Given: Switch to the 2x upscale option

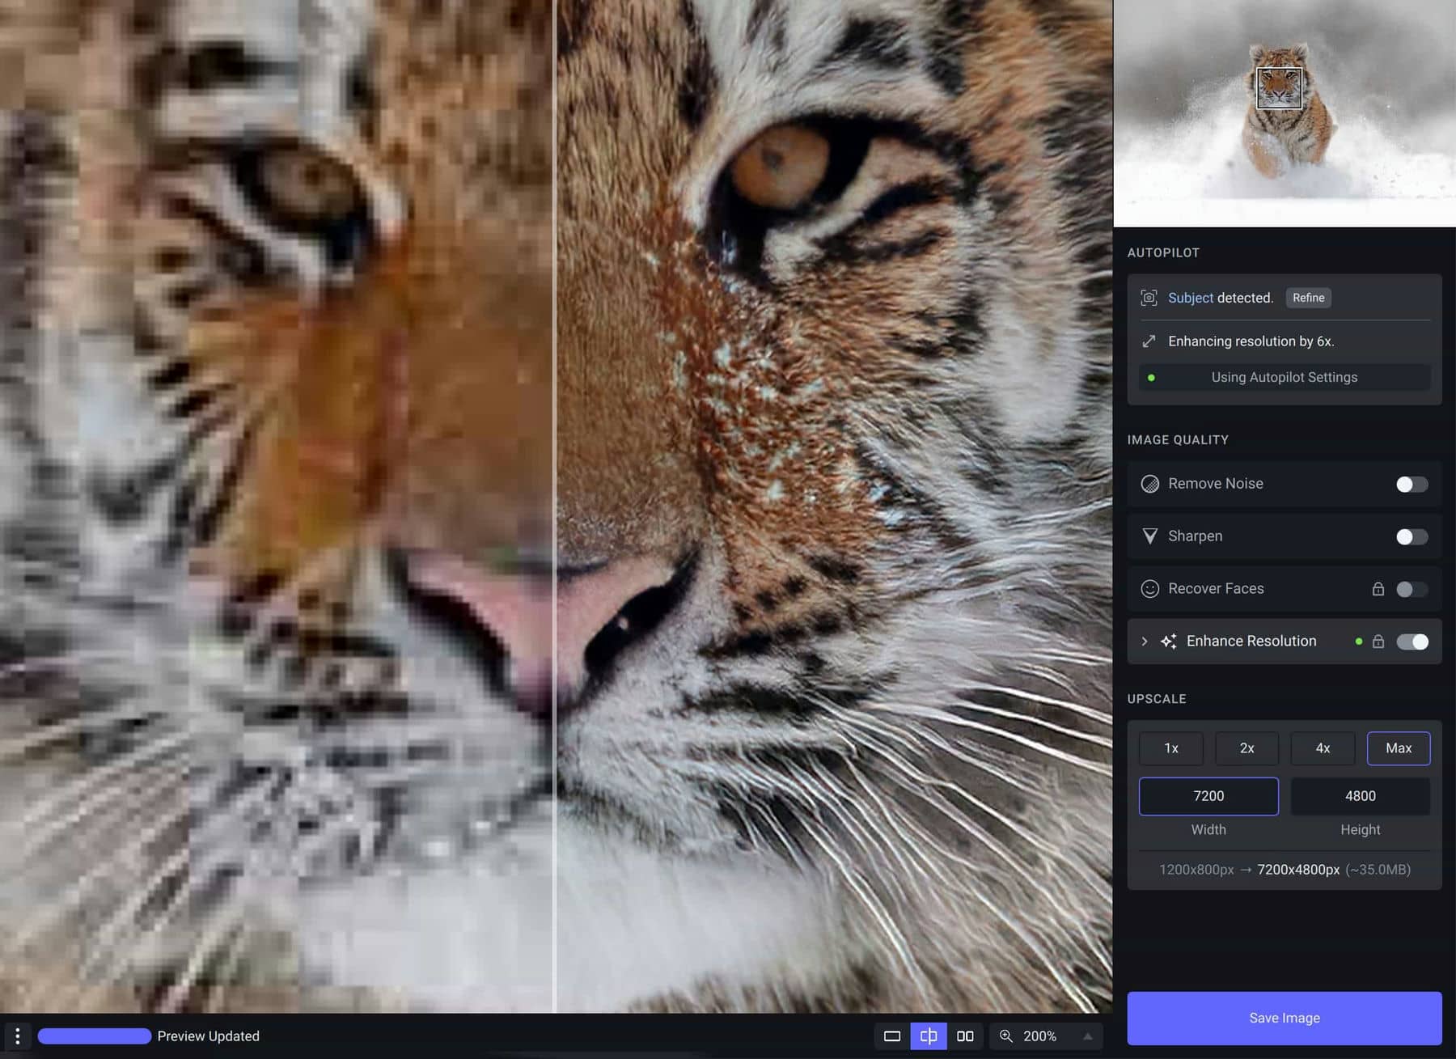Looking at the screenshot, I should [1246, 748].
